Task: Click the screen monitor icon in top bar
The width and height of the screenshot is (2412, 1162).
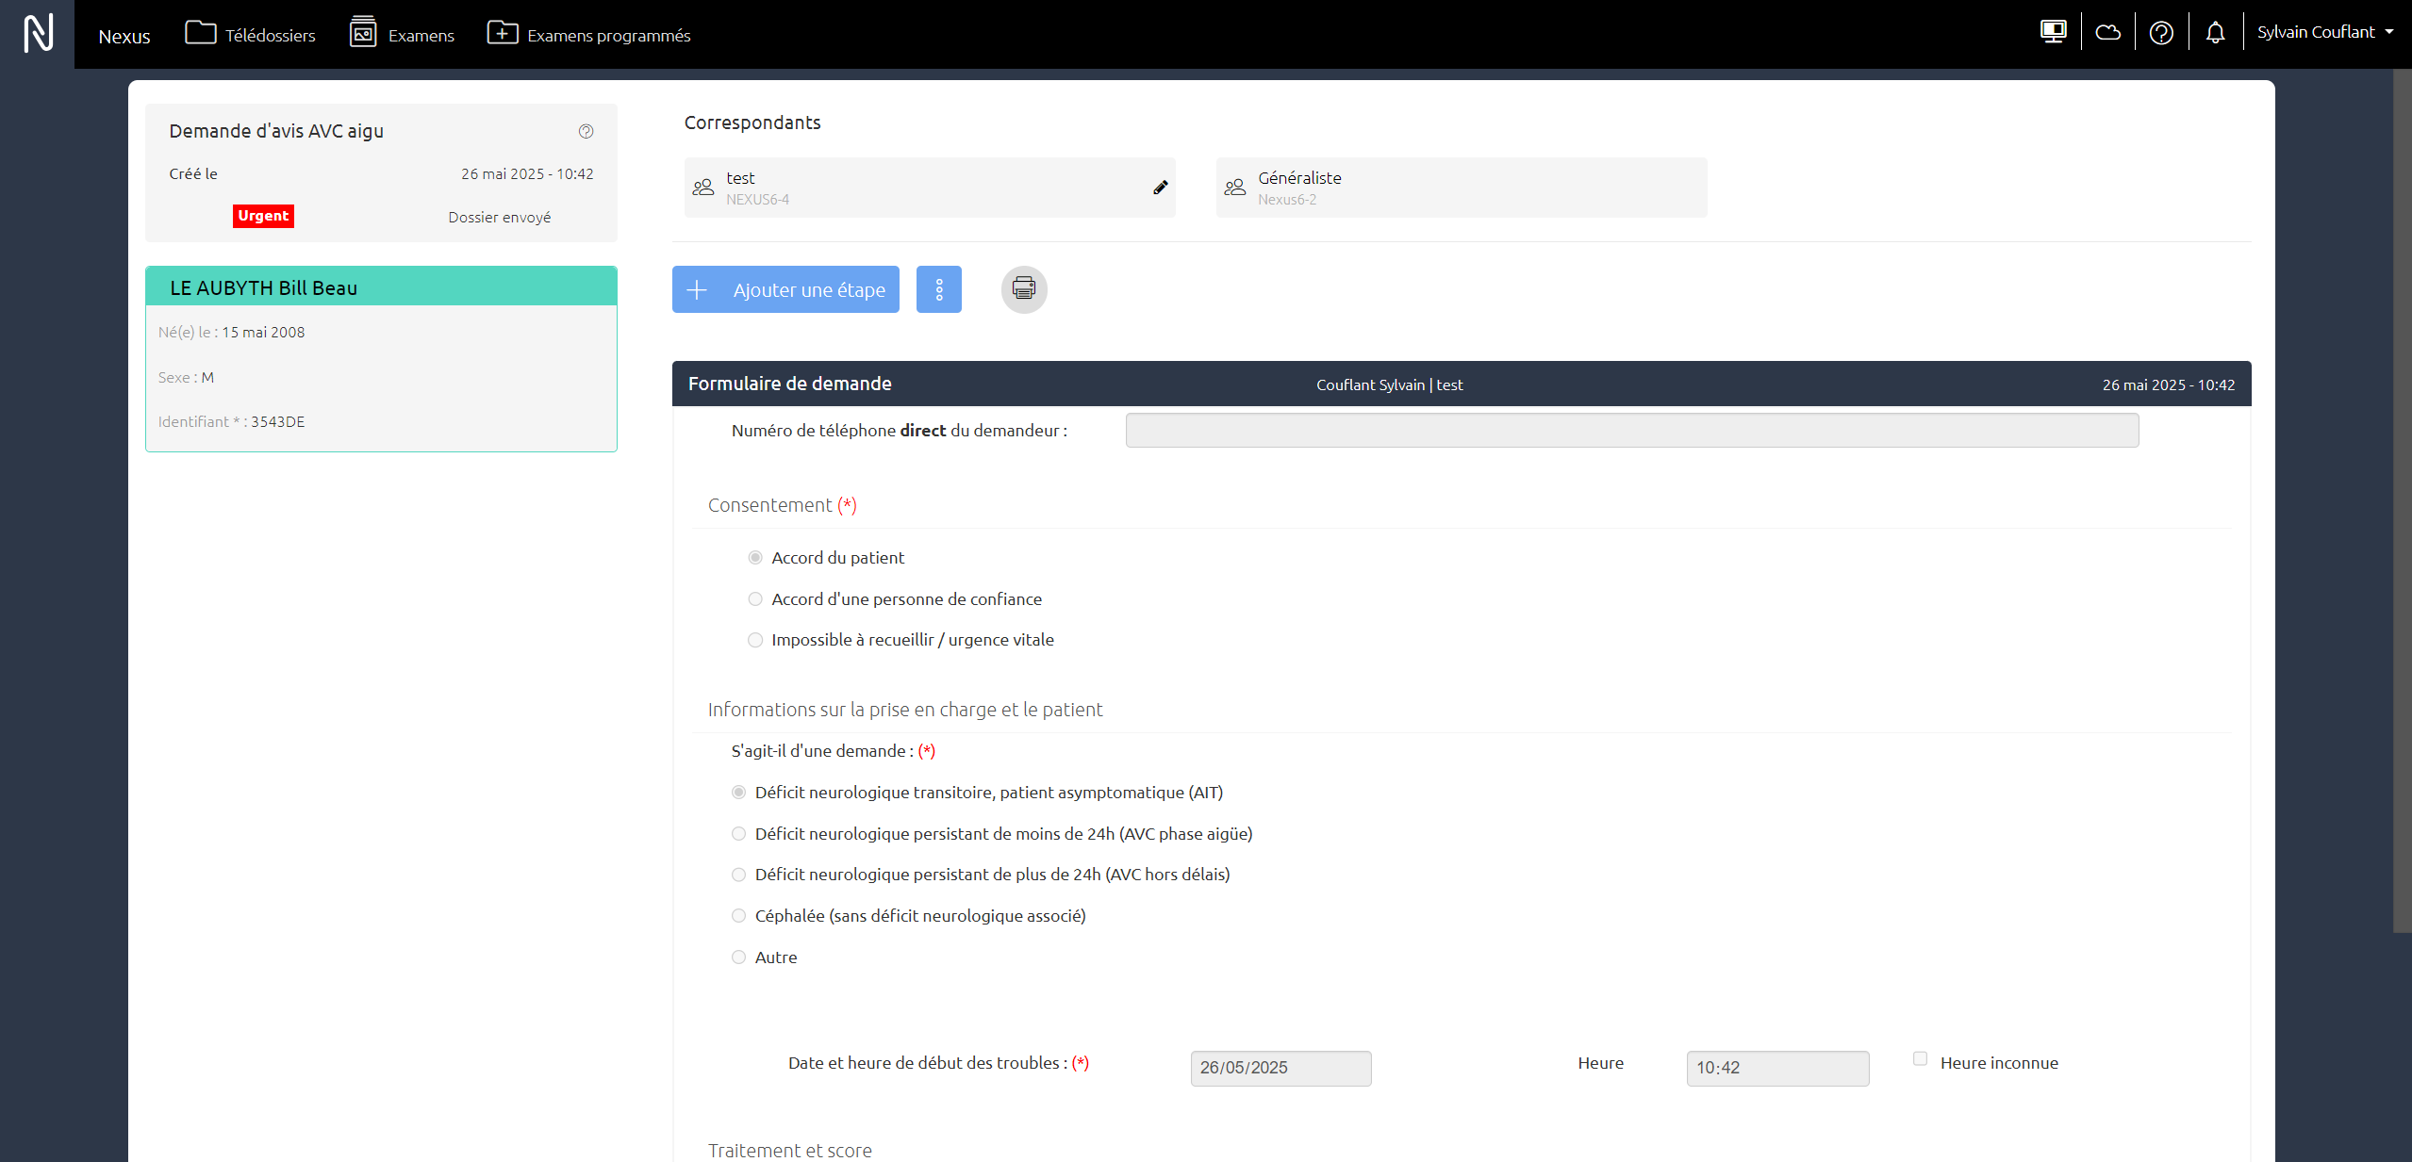Action: (x=2053, y=32)
